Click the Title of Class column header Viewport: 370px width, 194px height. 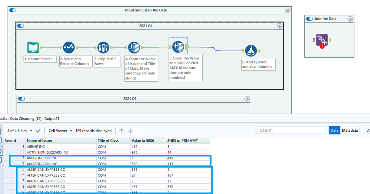point(113,141)
